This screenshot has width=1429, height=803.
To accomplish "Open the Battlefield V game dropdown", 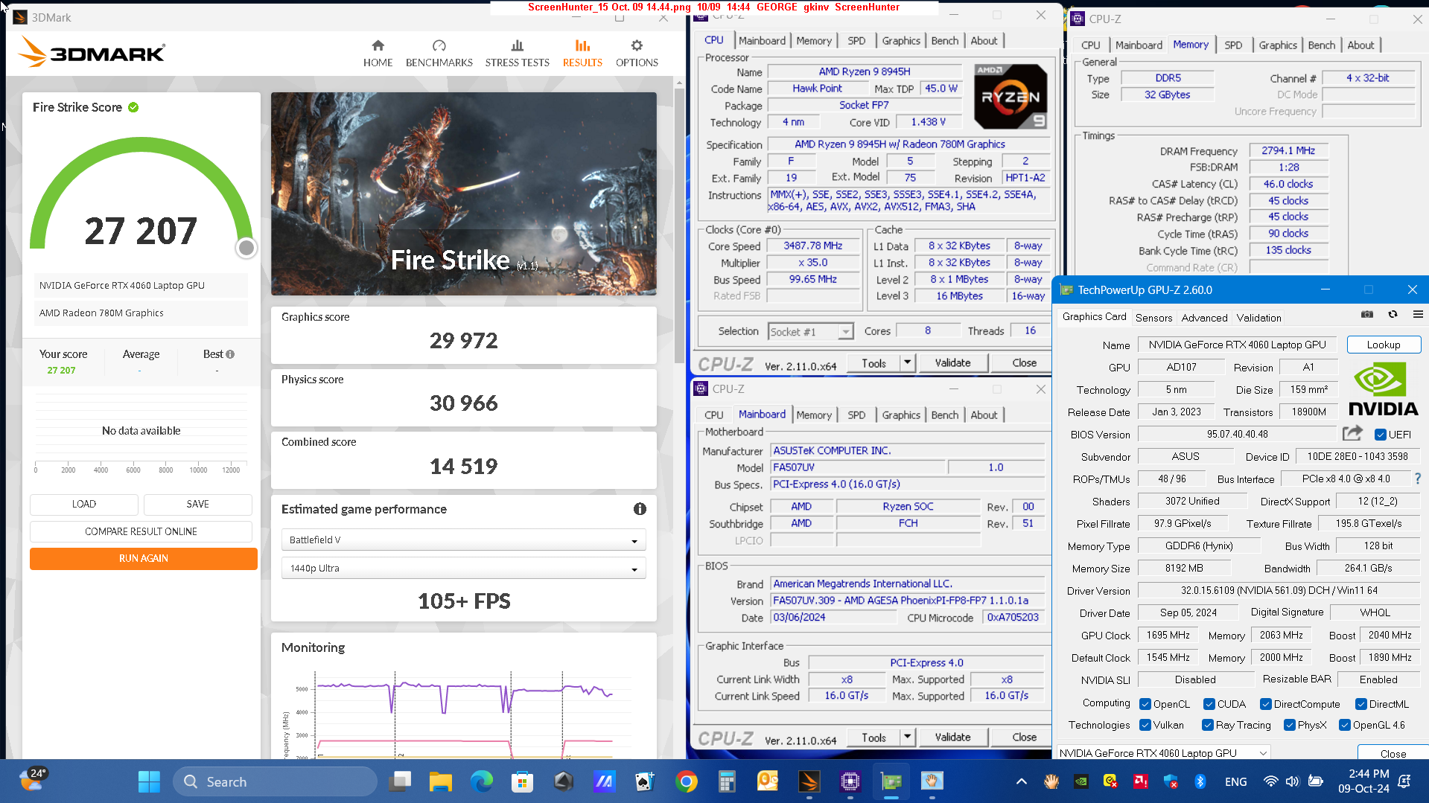I will pyautogui.click(x=463, y=540).
